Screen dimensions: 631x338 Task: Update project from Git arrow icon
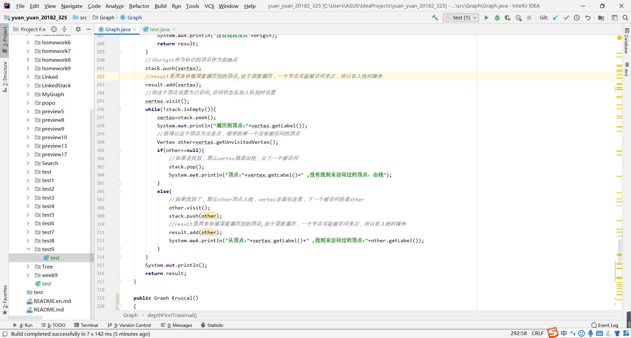tap(555, 18)
